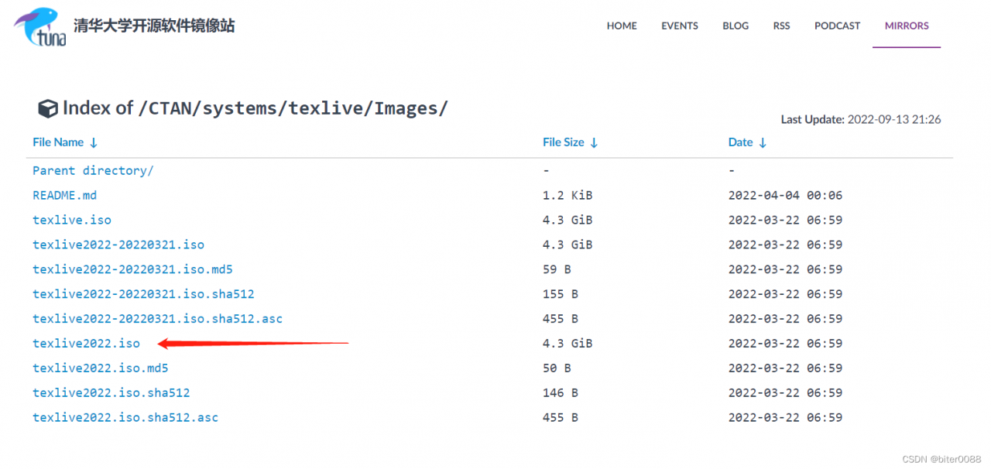
Task: Click the 50 B file size cell
Action: (x=557, y=368)
